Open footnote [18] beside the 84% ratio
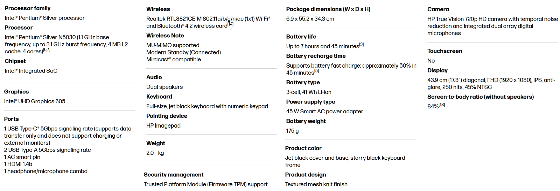560x191 pixels. [x=442, y=105]
